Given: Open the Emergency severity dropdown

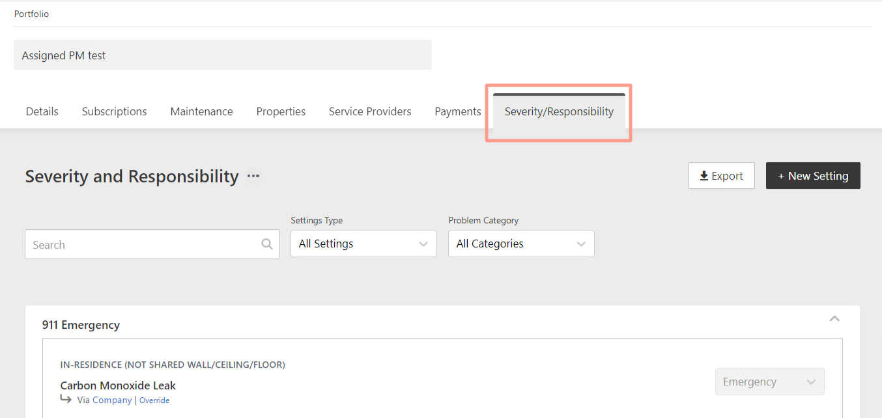Looking at the screenshot, I should pyautogui.click(x=770, y=382).
